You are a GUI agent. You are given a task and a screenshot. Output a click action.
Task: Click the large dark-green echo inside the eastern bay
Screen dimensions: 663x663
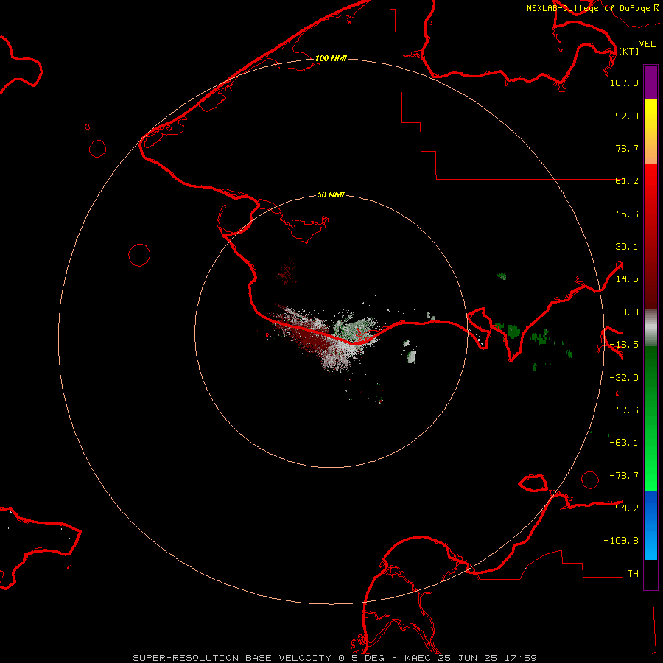pyautogui.click(x=513, y=331)
